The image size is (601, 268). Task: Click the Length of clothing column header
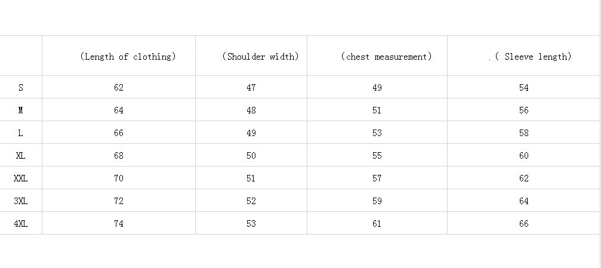pos(128,57)
